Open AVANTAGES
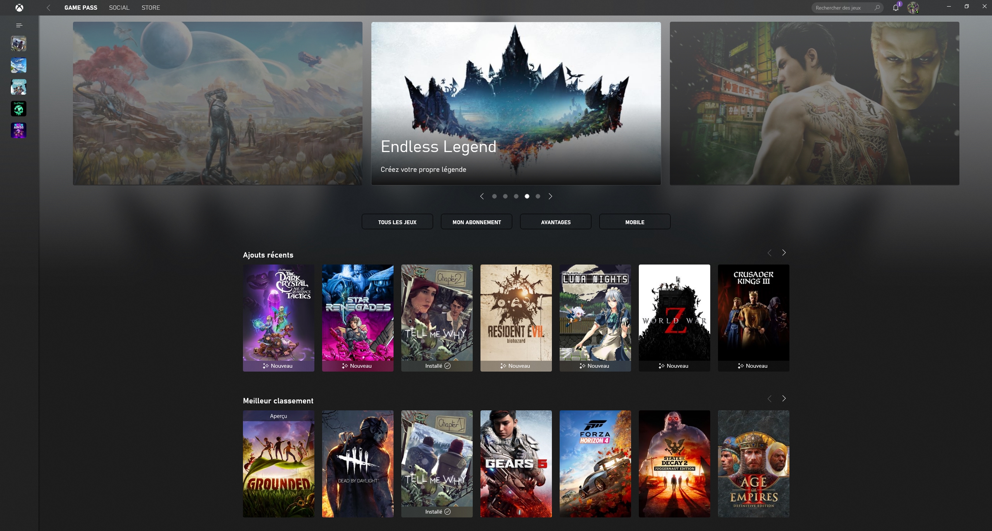 pyautogui.click(x=556, y=222)
